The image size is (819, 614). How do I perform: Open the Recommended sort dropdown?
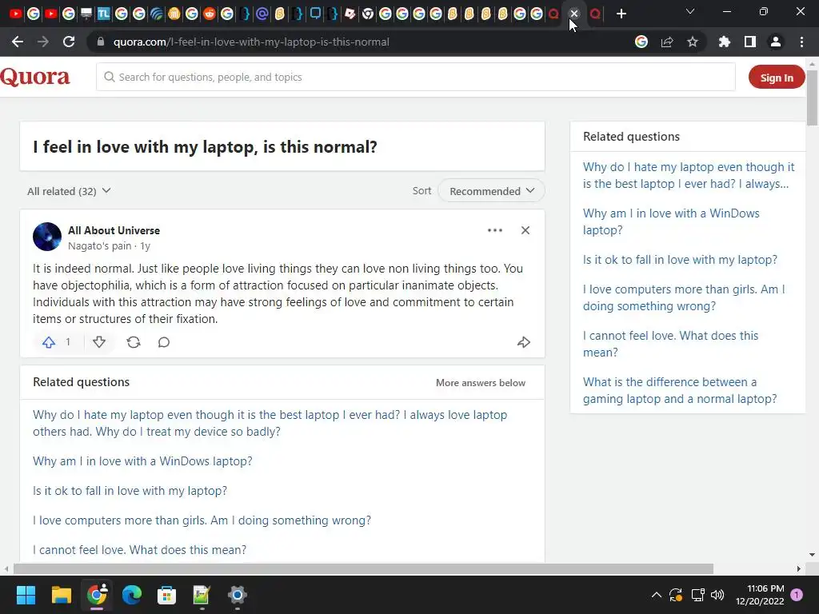492,191
